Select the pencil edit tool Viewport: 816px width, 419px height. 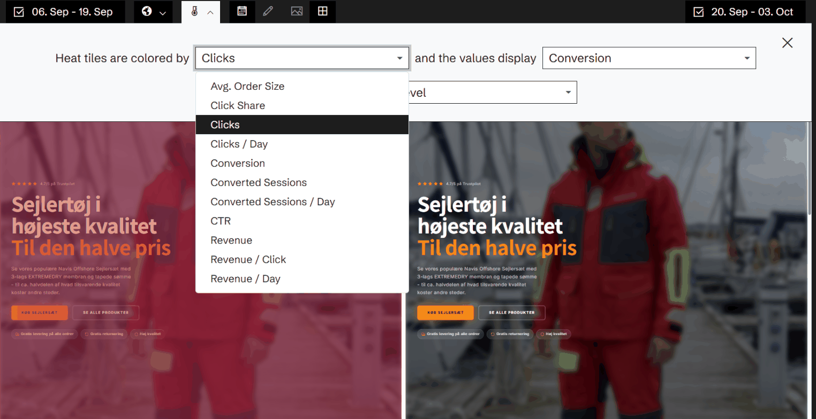point(268,11)
